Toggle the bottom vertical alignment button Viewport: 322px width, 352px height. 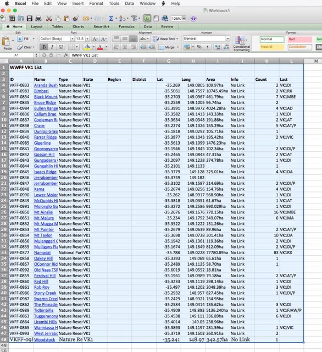133,39
